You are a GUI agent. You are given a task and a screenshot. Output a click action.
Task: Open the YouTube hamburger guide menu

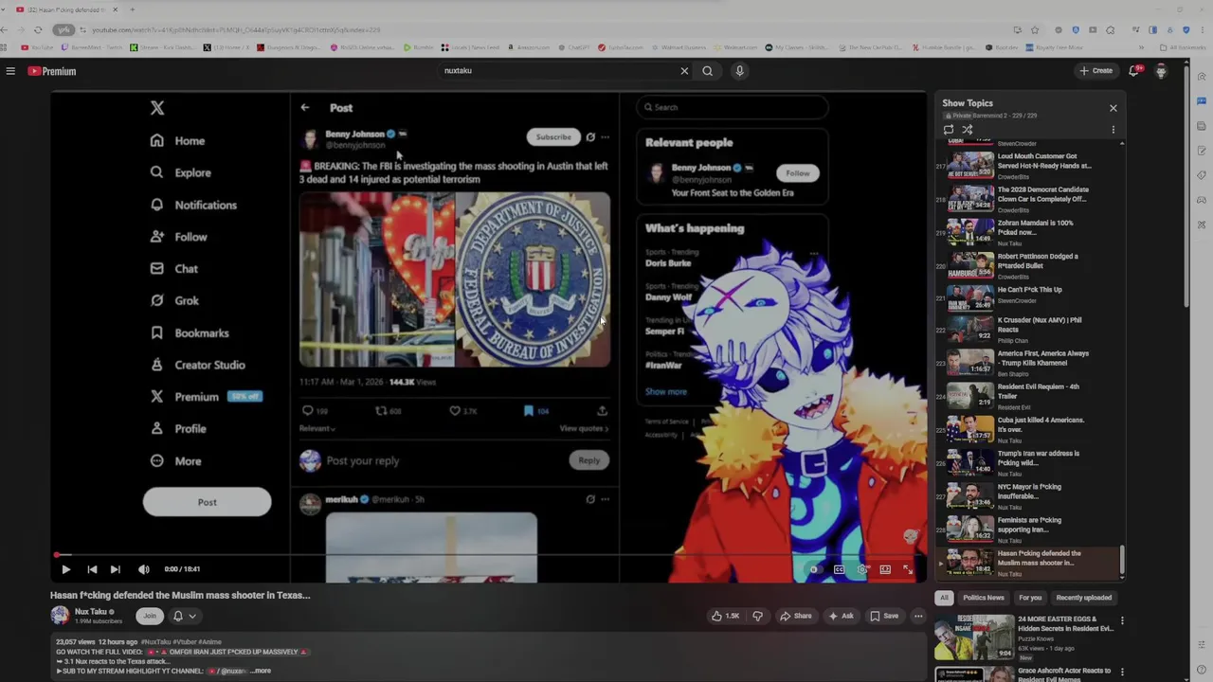click(x=10, y=71)
